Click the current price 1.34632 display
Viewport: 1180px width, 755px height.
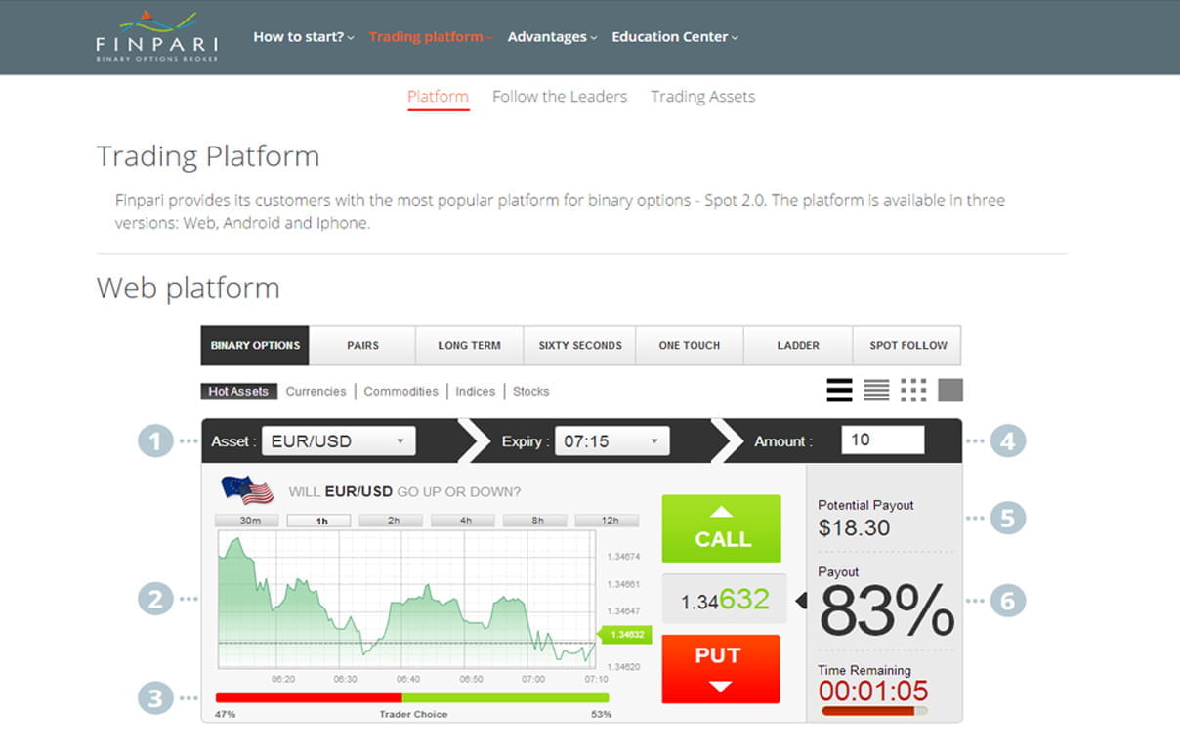pos(725,599)
